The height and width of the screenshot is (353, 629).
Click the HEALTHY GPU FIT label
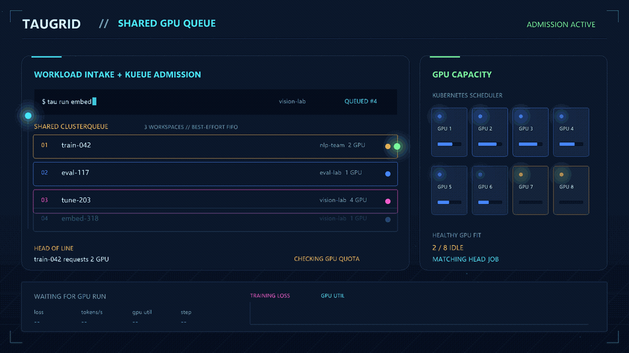coord(457,235)
